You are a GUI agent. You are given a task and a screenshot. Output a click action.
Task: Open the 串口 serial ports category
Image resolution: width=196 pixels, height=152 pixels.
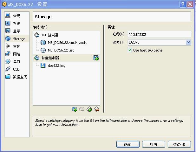(x=17, y=62)
